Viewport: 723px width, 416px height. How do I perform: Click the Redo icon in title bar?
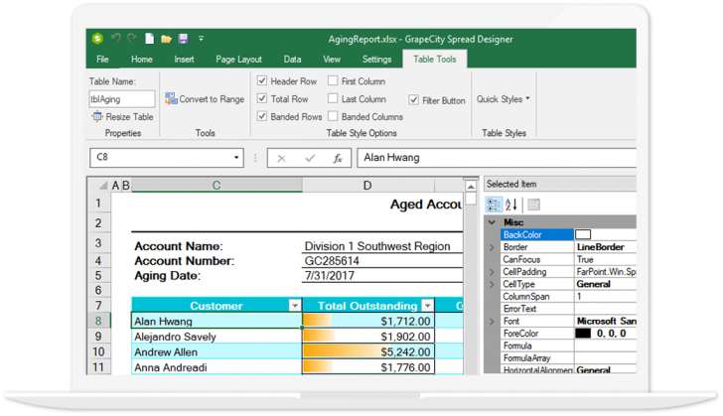132,39
